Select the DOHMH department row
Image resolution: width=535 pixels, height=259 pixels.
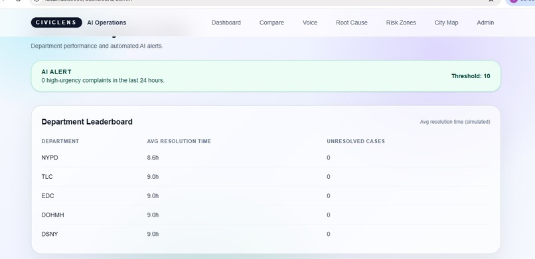click(266, 215)
